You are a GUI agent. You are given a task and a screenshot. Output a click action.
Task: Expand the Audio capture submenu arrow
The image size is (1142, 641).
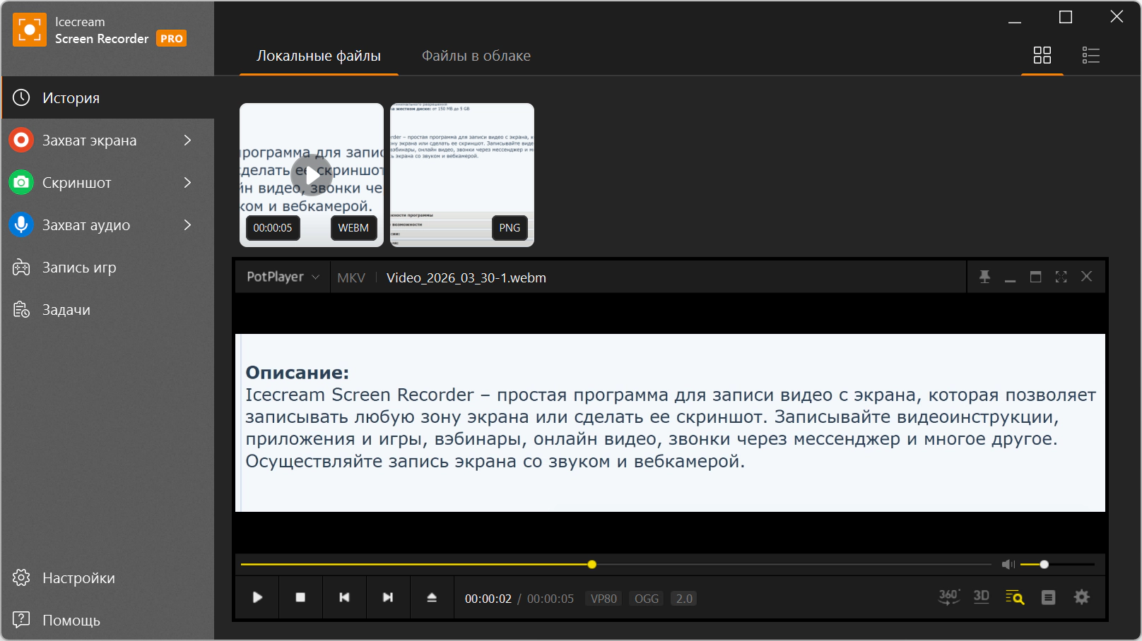[x=187, y=224]
